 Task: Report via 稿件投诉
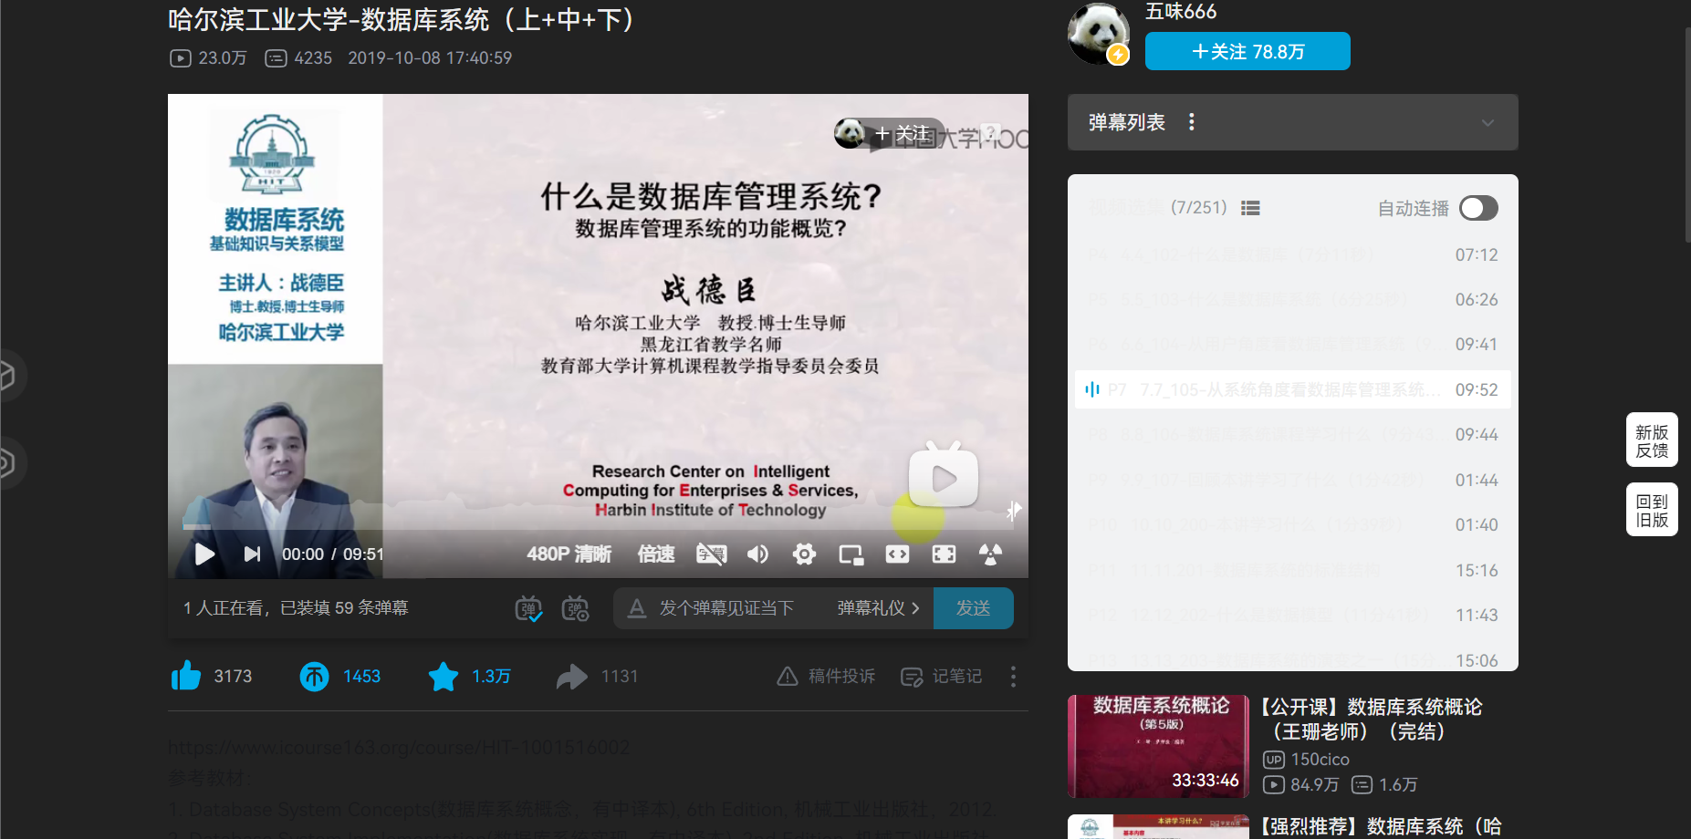[825, 676]
